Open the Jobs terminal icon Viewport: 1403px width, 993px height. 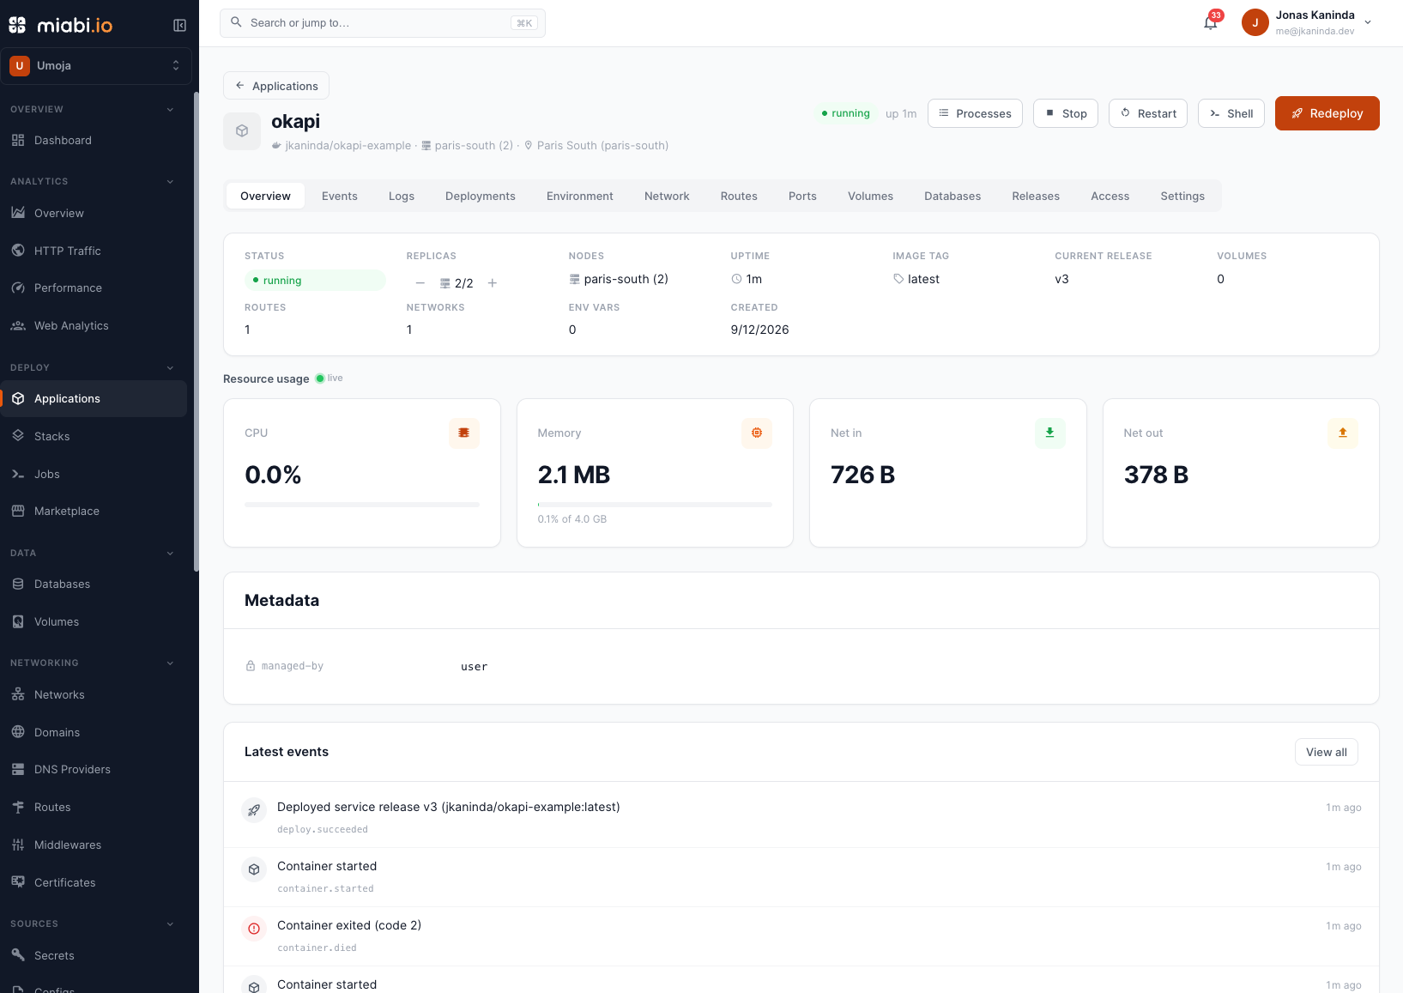[18, 474]
